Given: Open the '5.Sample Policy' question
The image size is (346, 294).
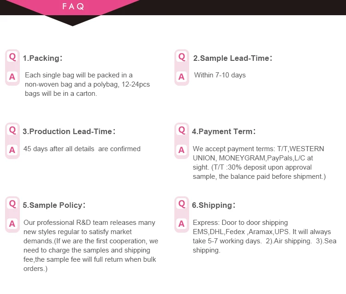Looking at the screenshot, I should (54, 206).
